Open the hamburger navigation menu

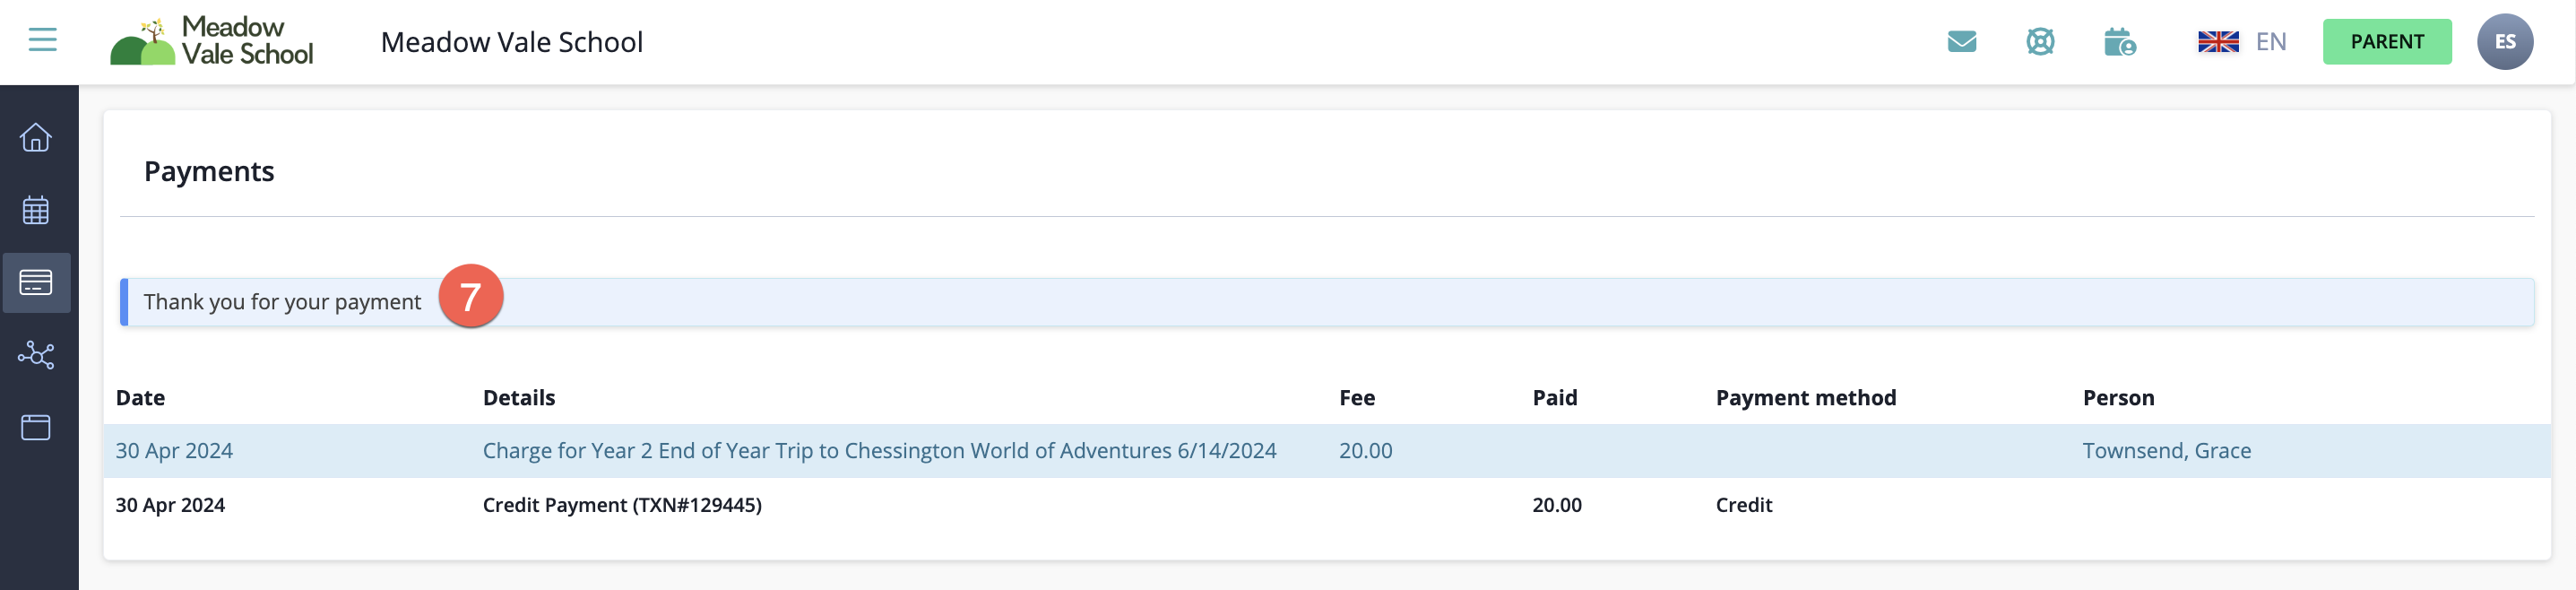tap(42, 40)
